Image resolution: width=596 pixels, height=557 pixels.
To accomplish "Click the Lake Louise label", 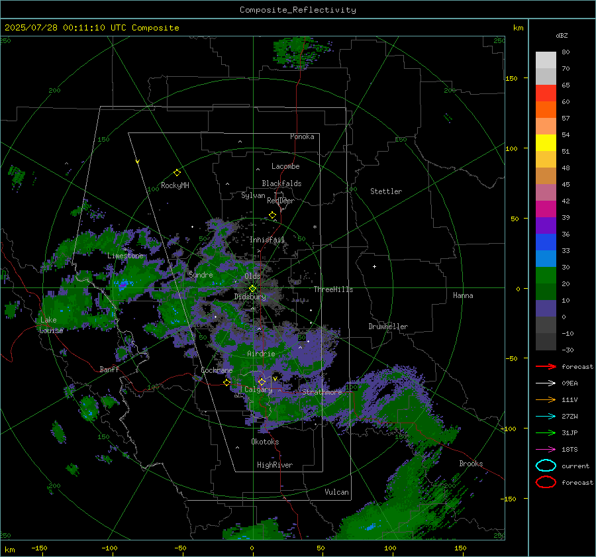I will 51,325.
